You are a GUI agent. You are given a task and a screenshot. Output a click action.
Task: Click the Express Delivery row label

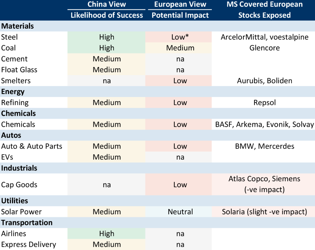tap(28, 244)
